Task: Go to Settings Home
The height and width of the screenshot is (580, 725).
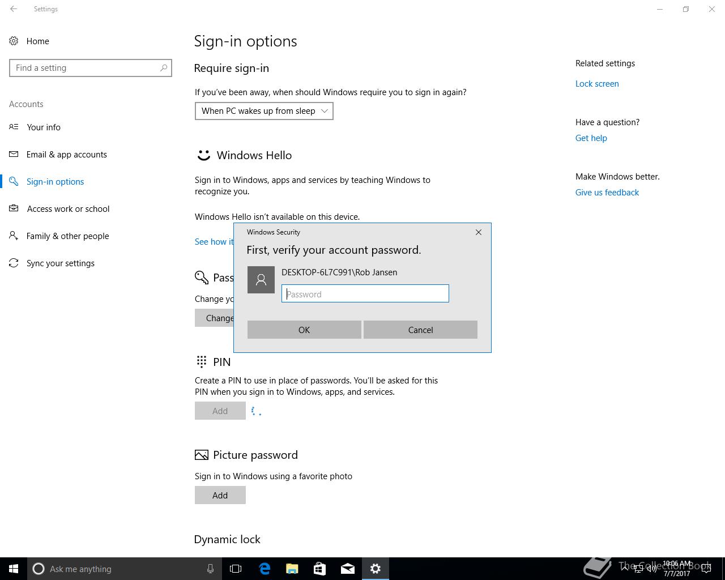Action: [x=38, y=41]
